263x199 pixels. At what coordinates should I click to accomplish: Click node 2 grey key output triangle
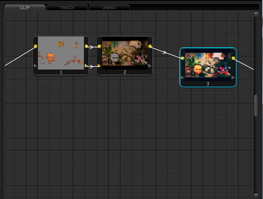point(150,66)
